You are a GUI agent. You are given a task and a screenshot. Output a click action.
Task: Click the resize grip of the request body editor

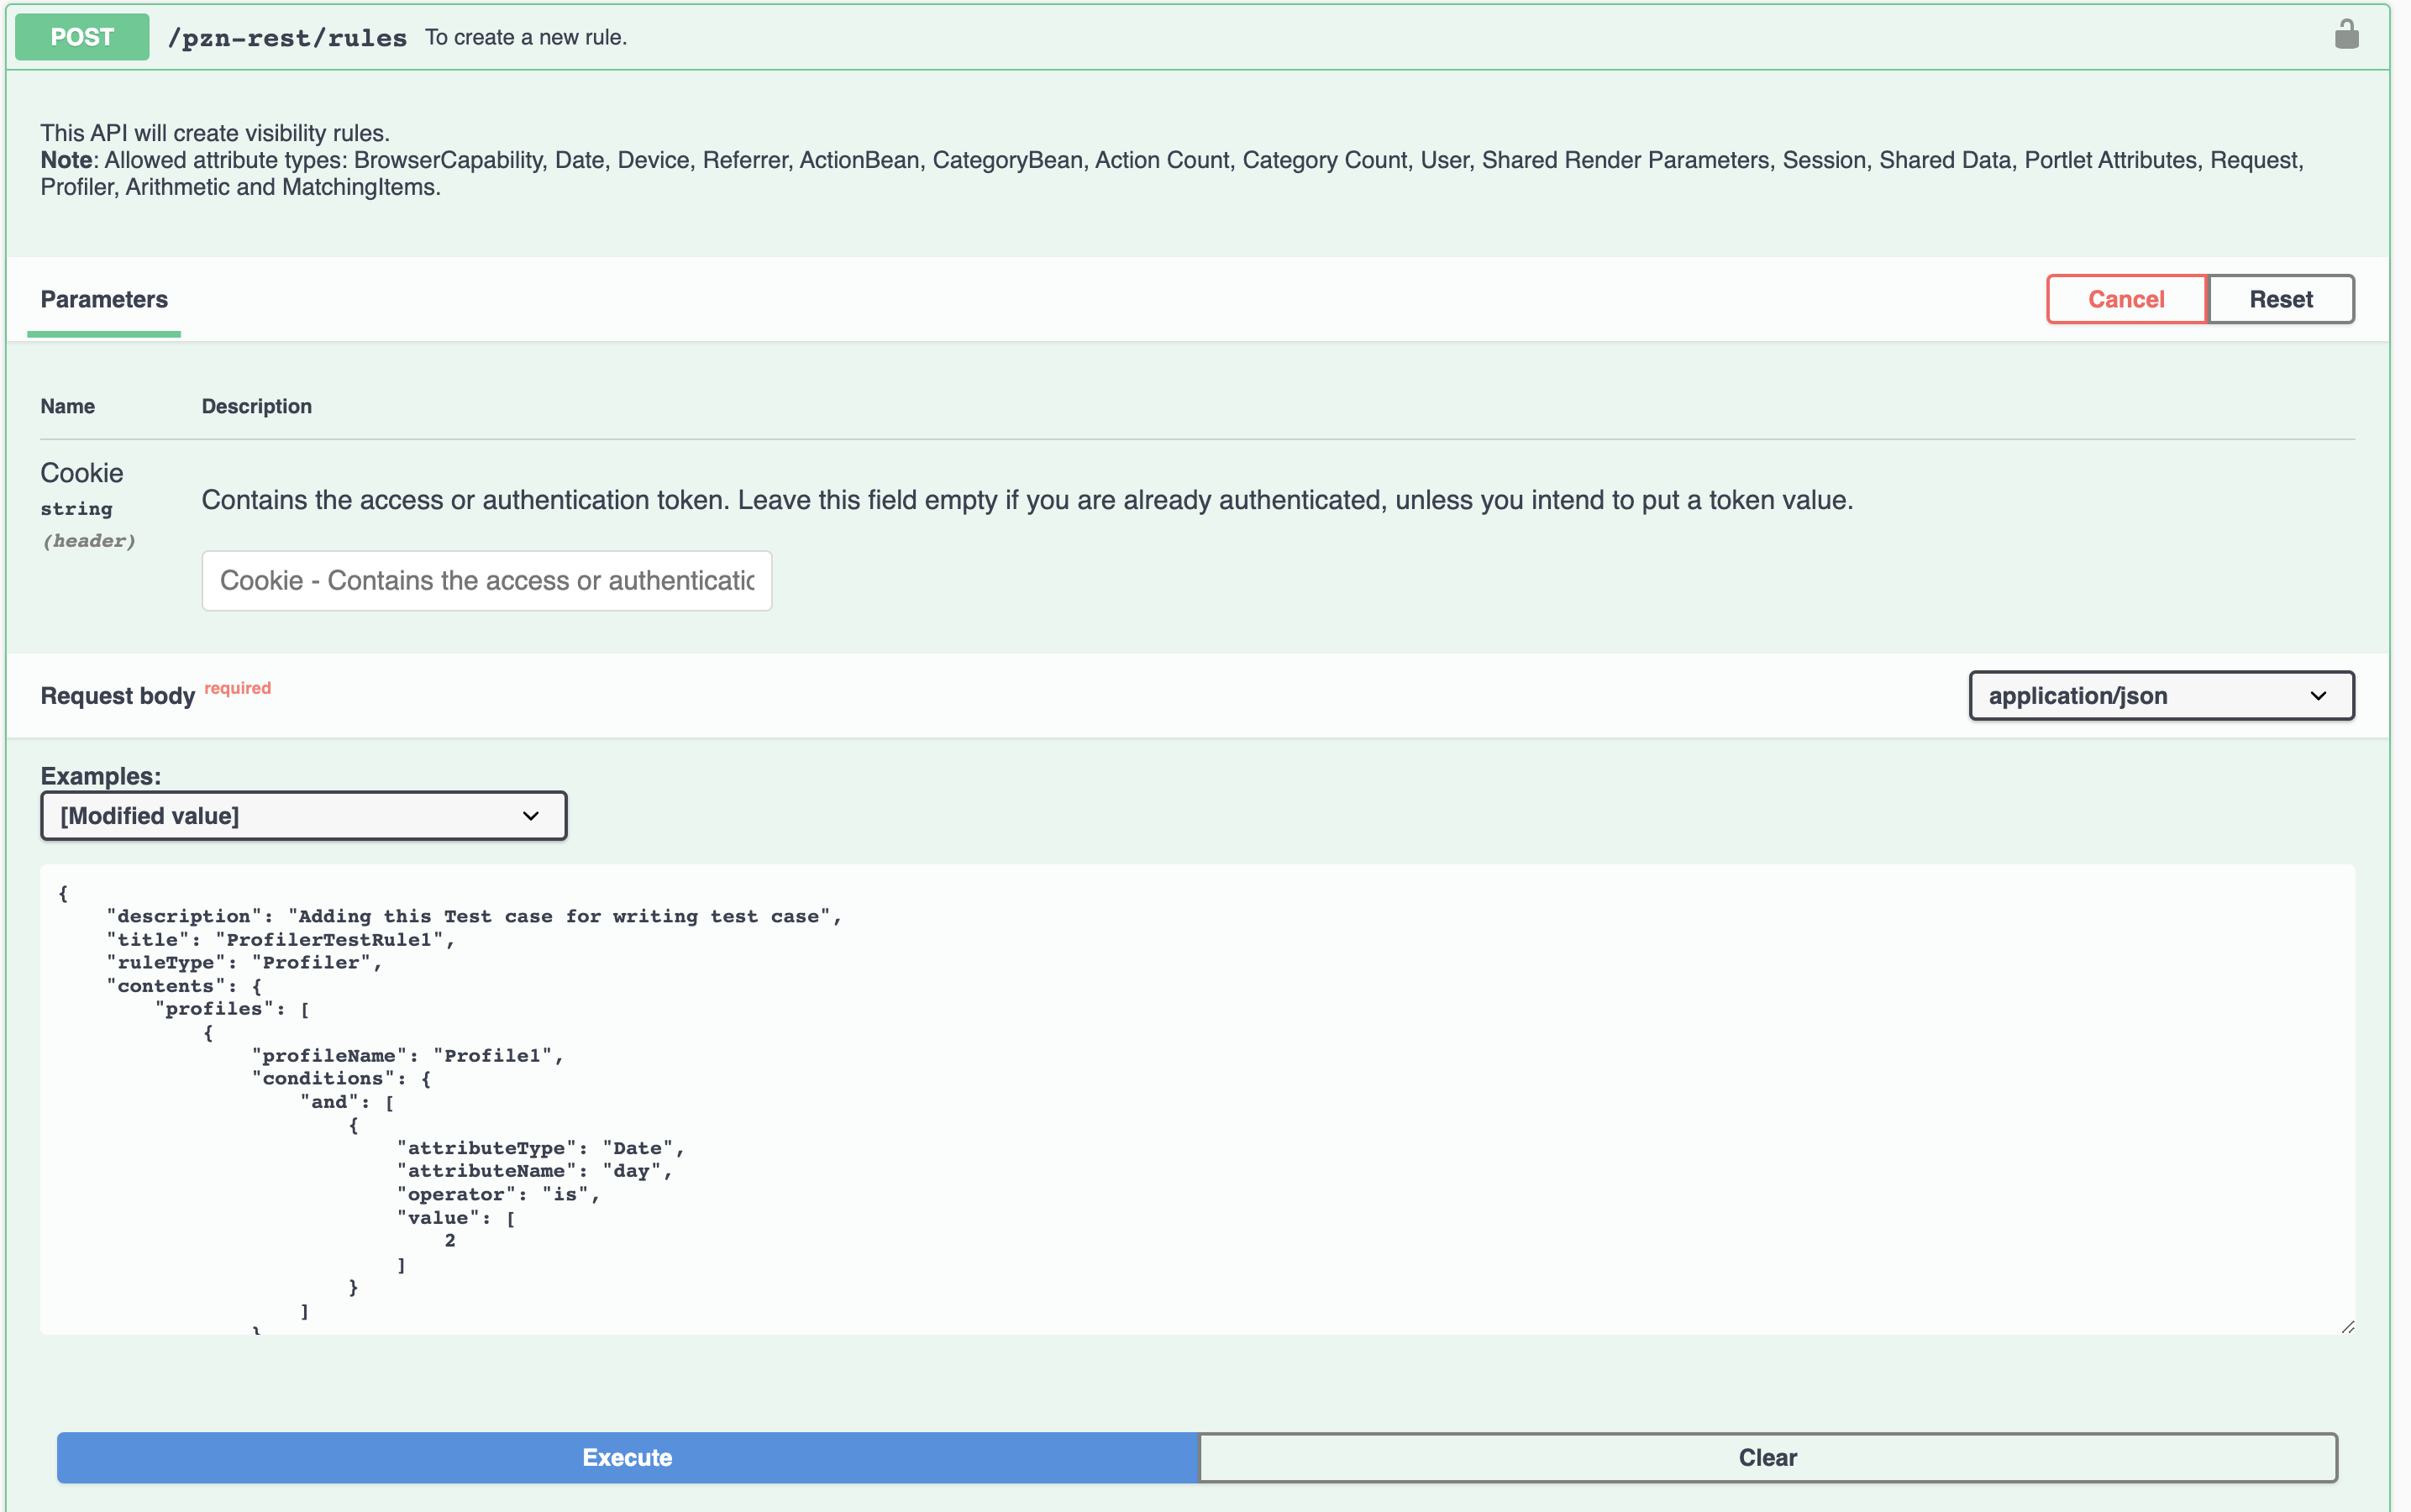click(x=2347, y=1327)
